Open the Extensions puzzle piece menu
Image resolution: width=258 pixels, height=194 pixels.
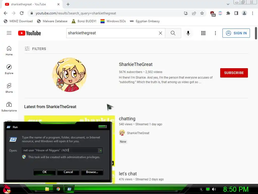228,13
